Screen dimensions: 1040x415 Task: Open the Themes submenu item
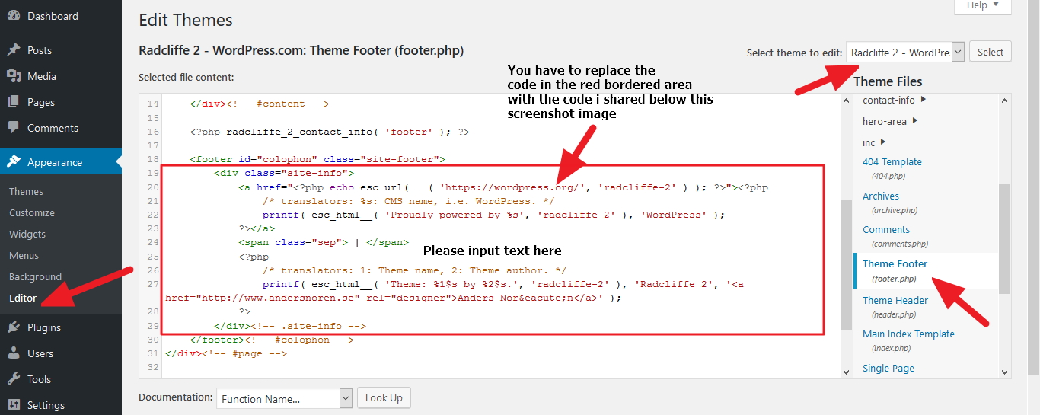coord(26,191)
